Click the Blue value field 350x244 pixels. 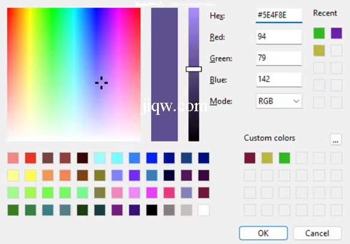coord(279,79)
